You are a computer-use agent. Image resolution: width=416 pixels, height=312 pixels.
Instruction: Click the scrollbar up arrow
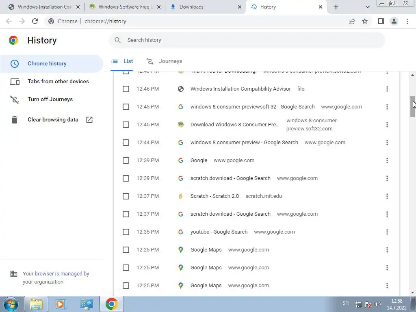tap(413, 75)
